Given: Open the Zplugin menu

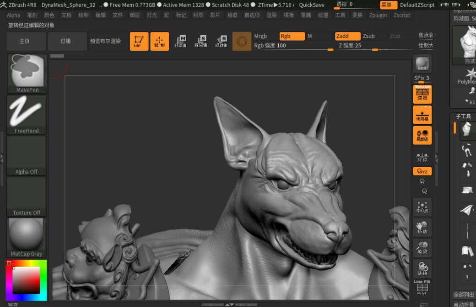Looking at the screenshot, I should tap(378, 15).
